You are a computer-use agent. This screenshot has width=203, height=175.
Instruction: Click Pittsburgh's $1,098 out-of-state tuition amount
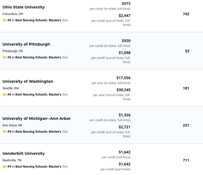[125, 53]
